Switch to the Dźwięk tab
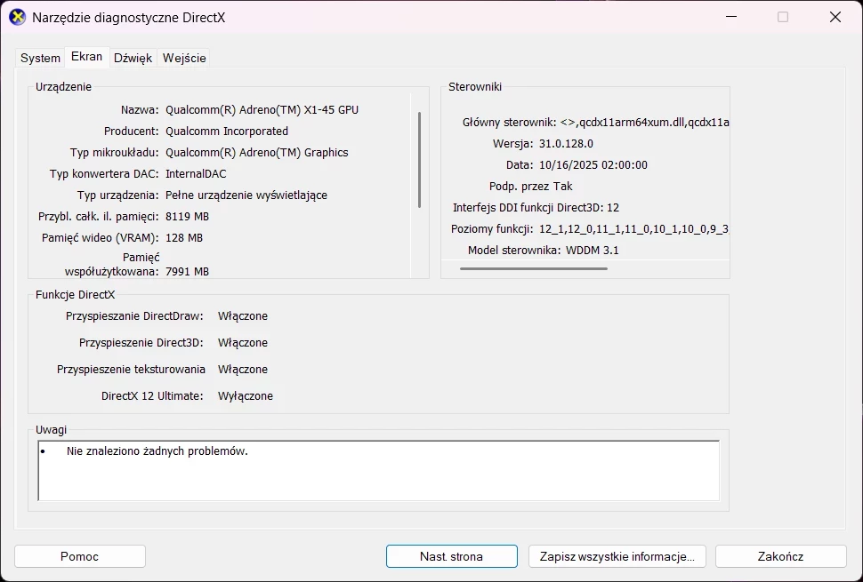 point(132,57)
